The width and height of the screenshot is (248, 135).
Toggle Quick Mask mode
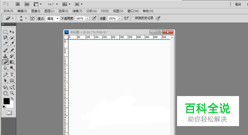[9, 113]
